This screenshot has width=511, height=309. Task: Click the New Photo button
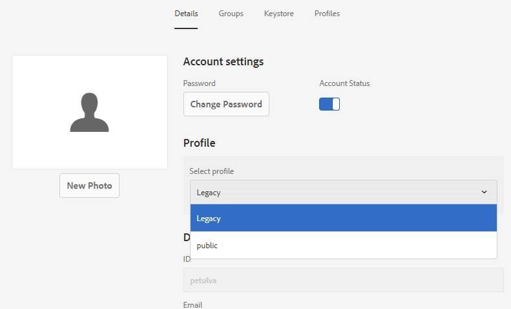pos(89,186)
